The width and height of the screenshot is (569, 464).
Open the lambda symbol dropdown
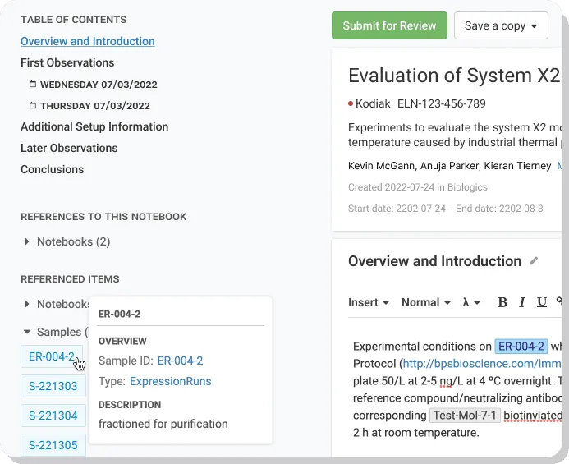point(470,302)
